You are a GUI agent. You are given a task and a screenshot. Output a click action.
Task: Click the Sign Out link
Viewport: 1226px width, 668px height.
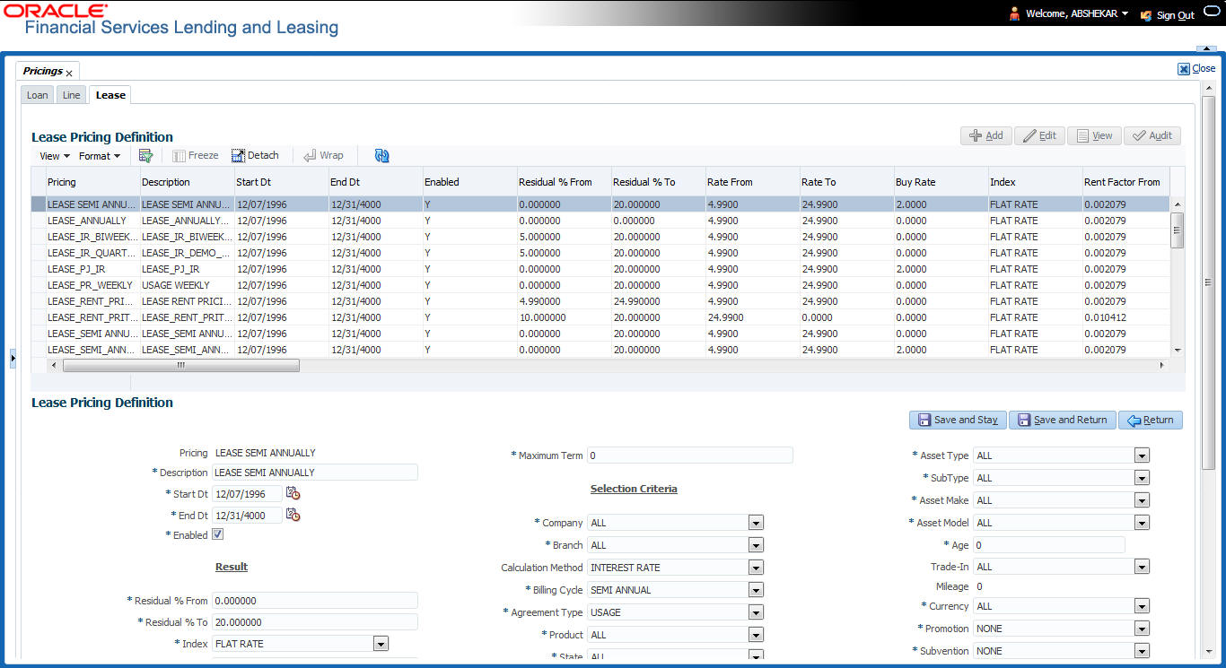tap(1175, 15)
